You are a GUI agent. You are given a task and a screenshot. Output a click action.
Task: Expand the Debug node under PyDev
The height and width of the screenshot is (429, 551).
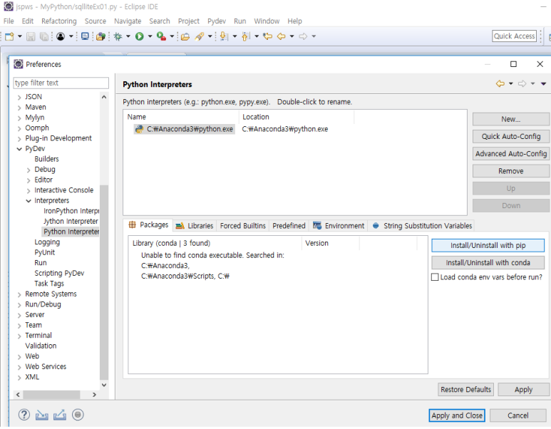click(x=29, y=170)
